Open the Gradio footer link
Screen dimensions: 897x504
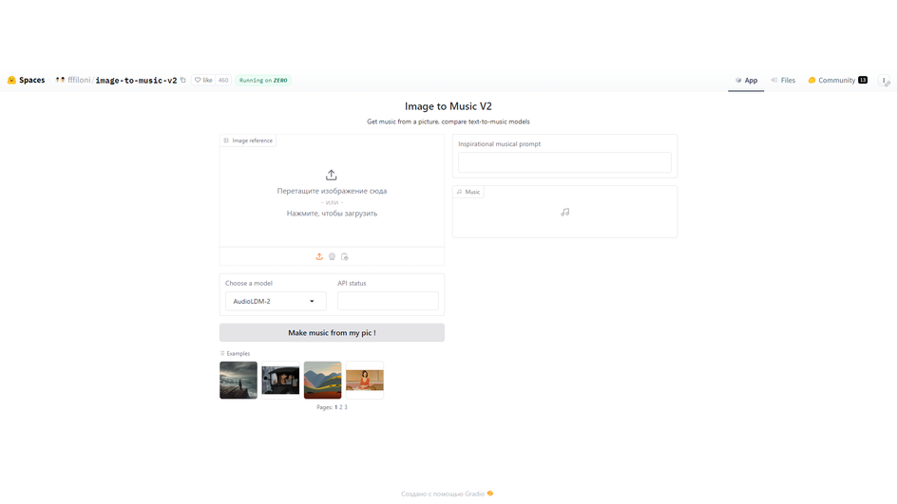(x=447, y=494)
